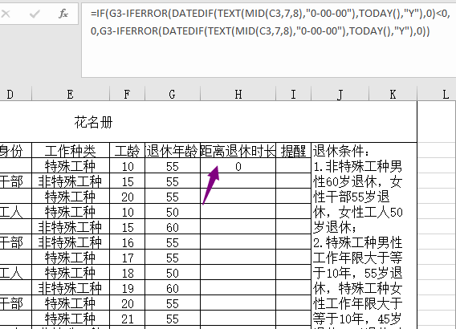
Task: Select column K header
Action: pos(393,95)
